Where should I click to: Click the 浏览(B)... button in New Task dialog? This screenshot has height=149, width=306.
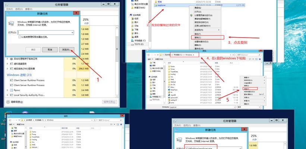click(66, 50)
